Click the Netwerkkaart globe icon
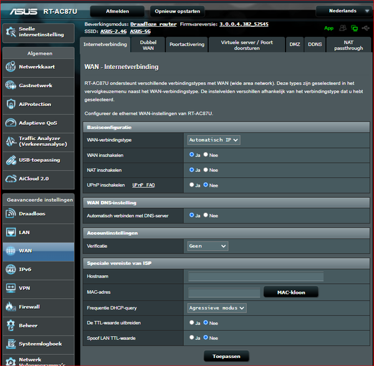Image resolution: width=374 pixels, height=366 pixels. [x=11, y=67]
